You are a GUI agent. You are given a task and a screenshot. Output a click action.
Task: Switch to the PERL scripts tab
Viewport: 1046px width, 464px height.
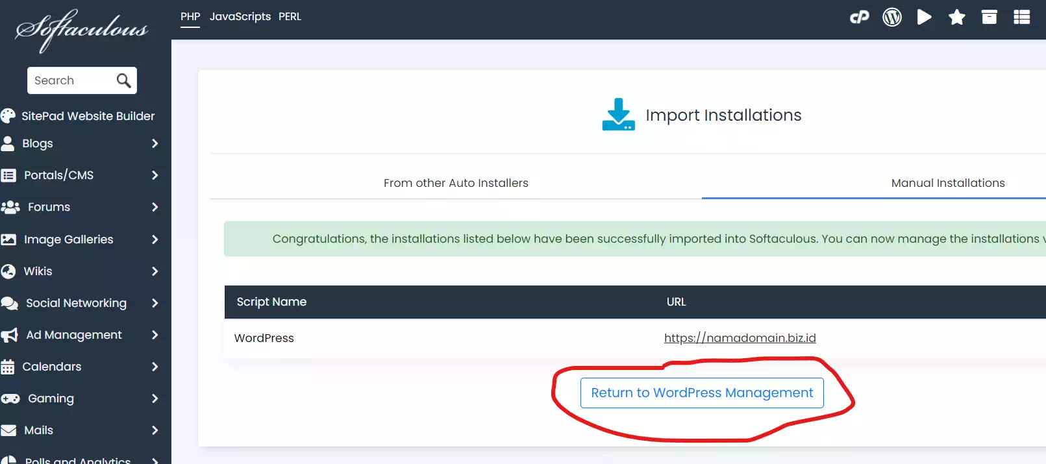290,17
